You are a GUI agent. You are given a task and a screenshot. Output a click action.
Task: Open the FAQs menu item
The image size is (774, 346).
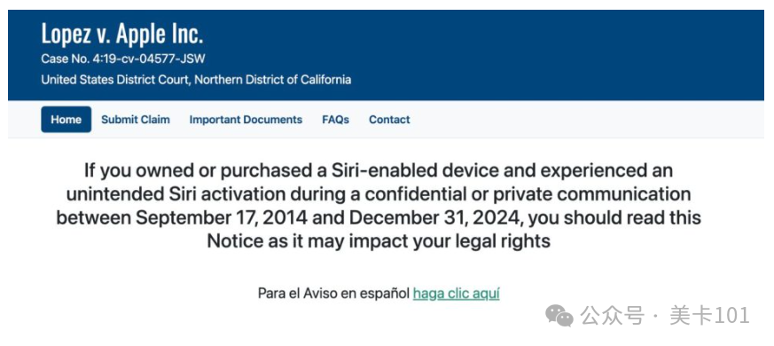(336, 120)
